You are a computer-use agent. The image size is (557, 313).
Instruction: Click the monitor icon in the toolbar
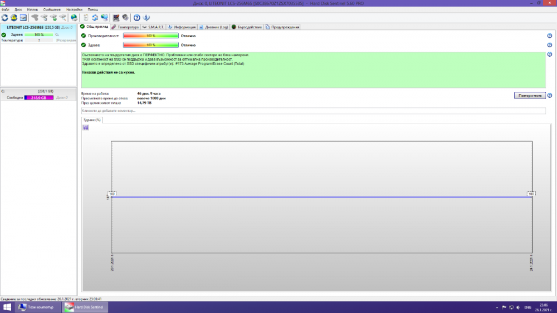23,18
